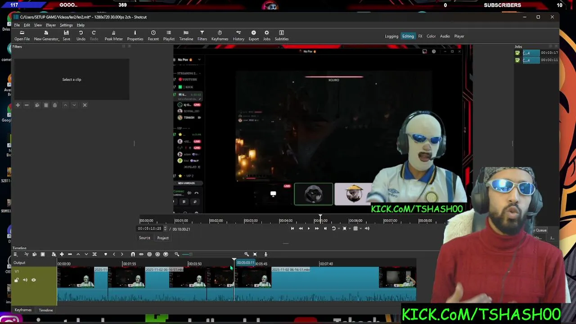576x324 pixels.
Task: Switch to the Logging layout
Action: 391,36
